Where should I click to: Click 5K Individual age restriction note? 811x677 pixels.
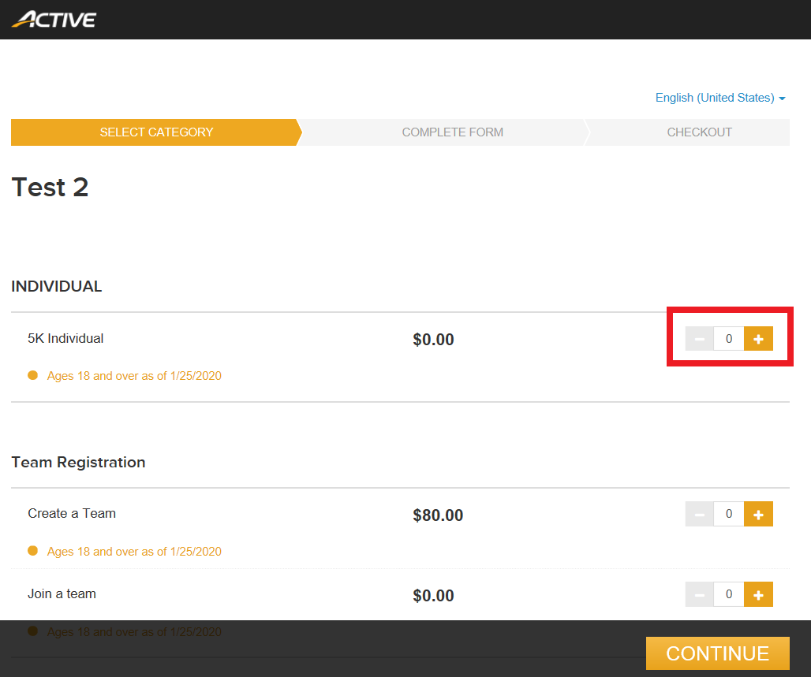pos(134,376)
